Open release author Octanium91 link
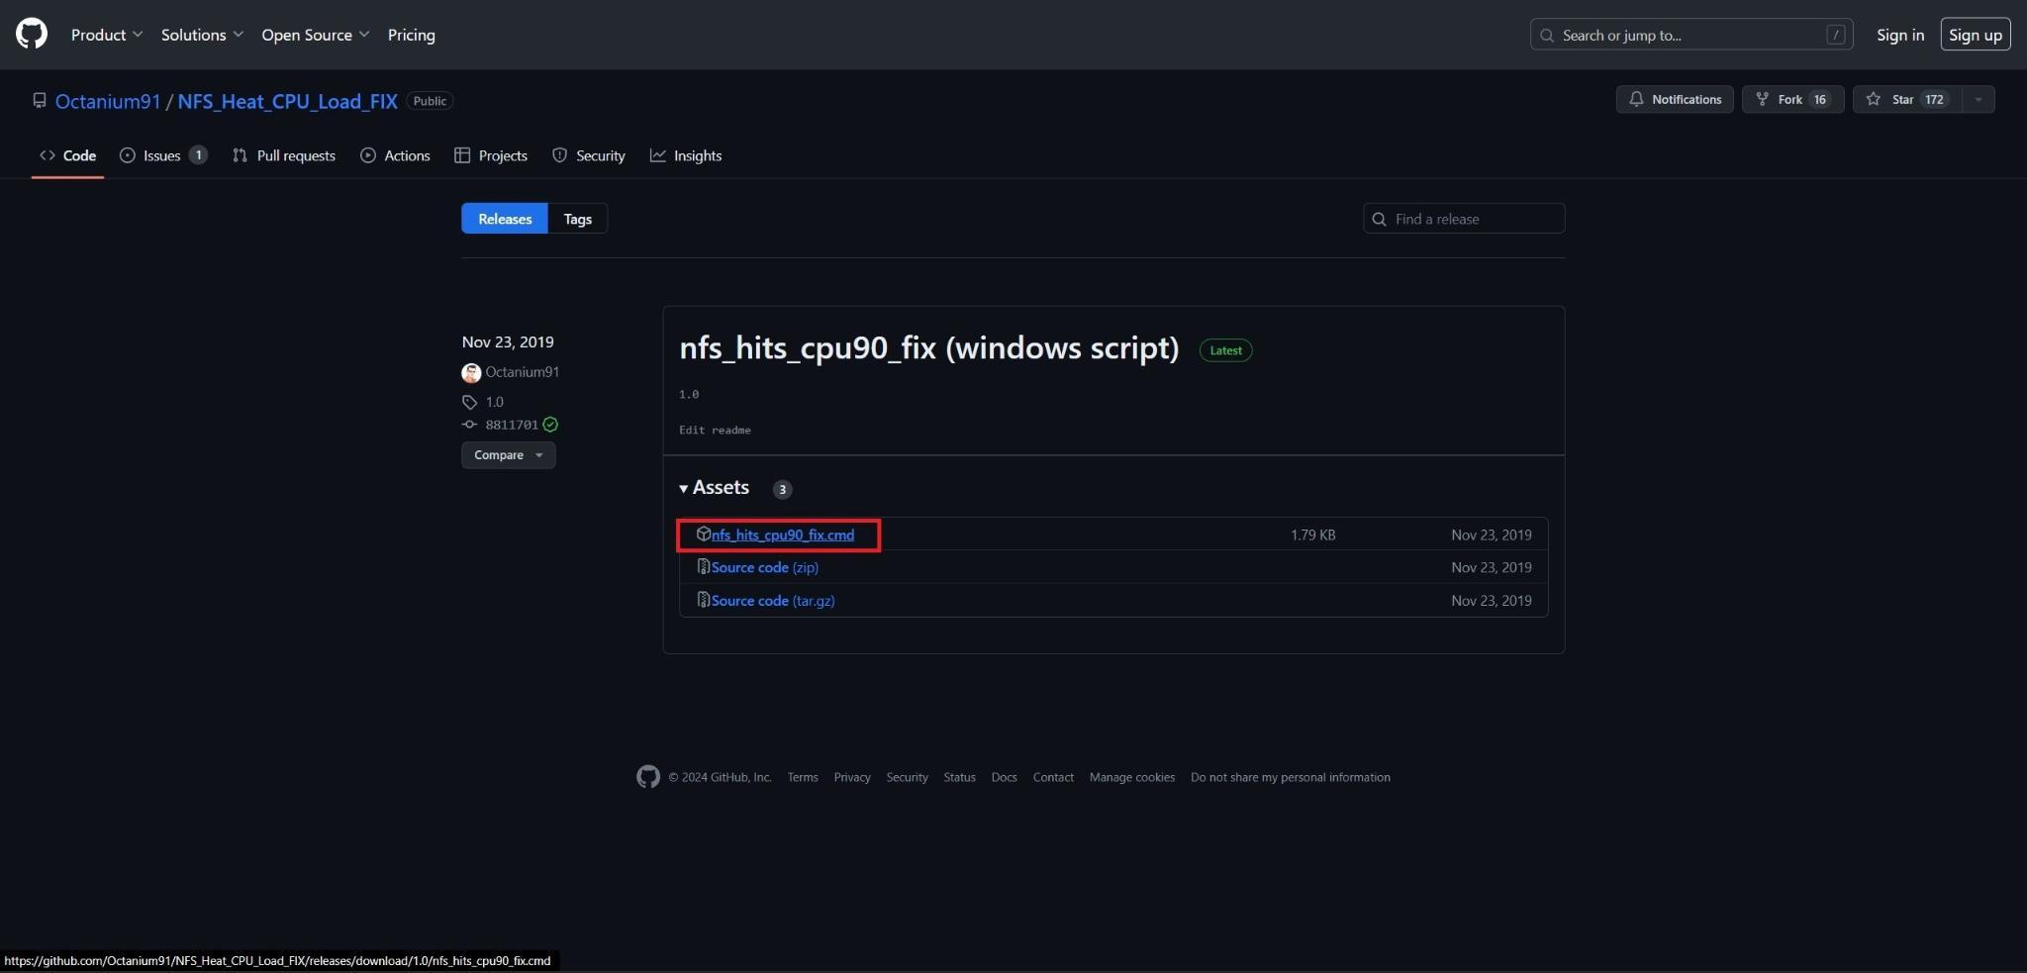This screenshot has width=2027, height=973. pos(522,372)
